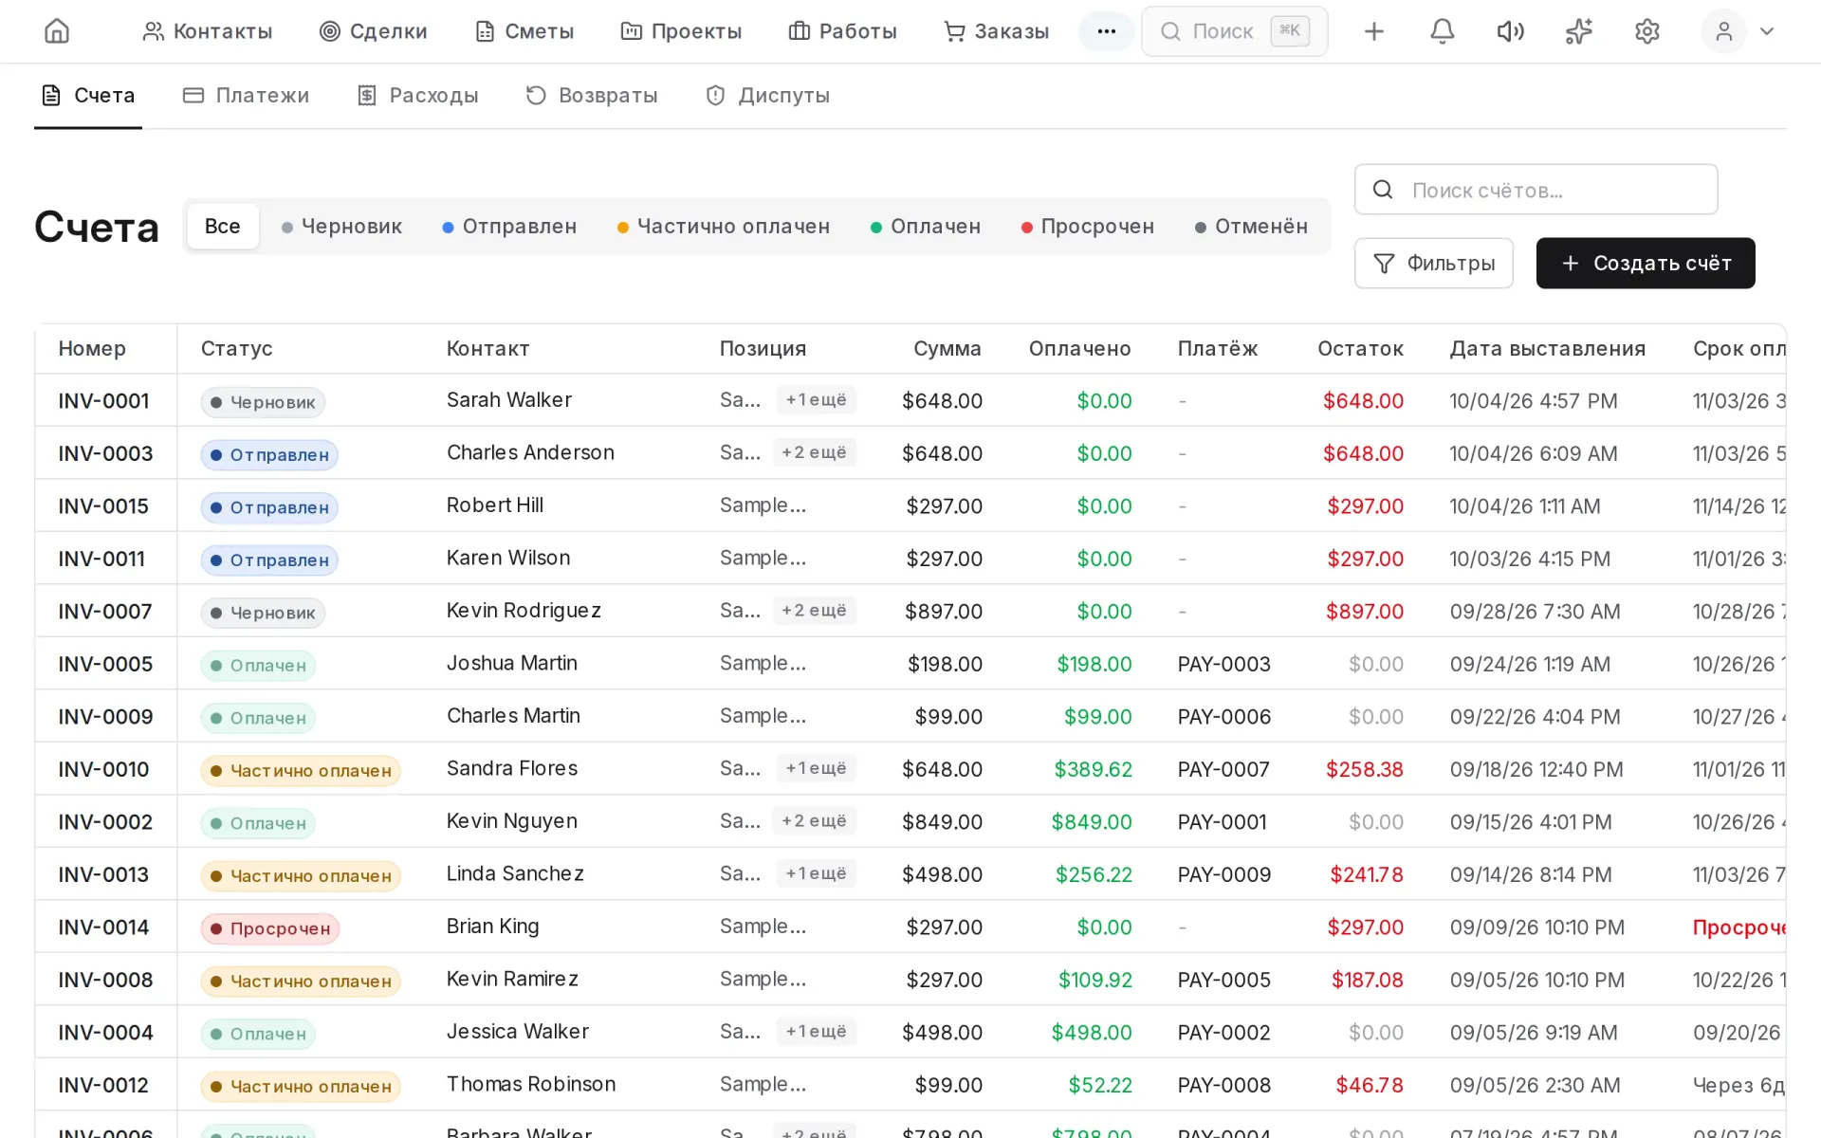Open settings gear icon
Viewport: 1821px width, 1138px height.
(x=1646, y=31)
